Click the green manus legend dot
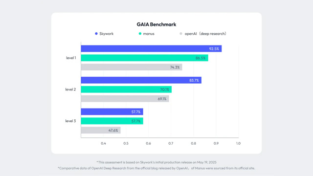This screenshot has width=313, height=176. point(140,34)
